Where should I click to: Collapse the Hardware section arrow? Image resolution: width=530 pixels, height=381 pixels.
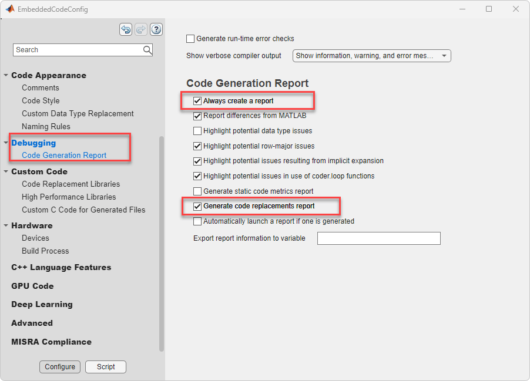6,225
